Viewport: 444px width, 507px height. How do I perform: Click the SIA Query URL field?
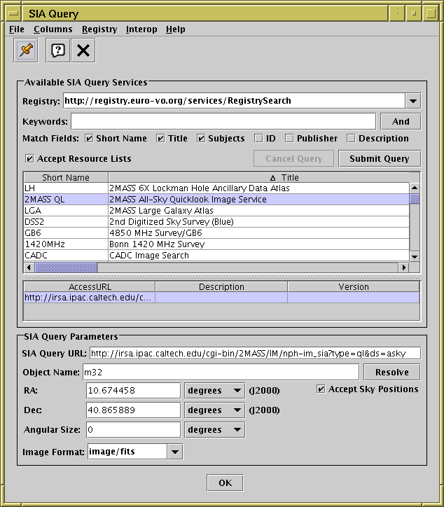click(x=255, y=354)
